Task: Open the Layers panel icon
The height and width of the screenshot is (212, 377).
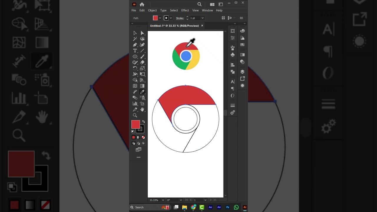Action: pos(242,72)
